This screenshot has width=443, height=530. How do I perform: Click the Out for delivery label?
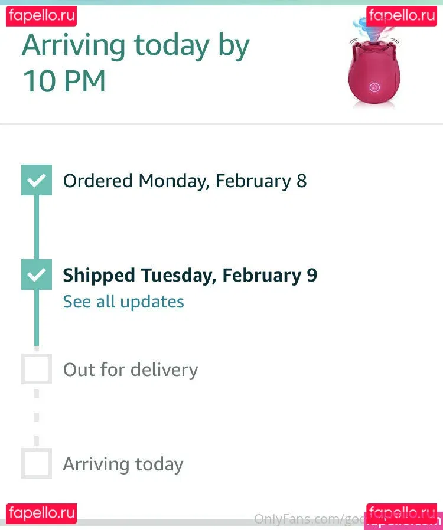point(131,370)
